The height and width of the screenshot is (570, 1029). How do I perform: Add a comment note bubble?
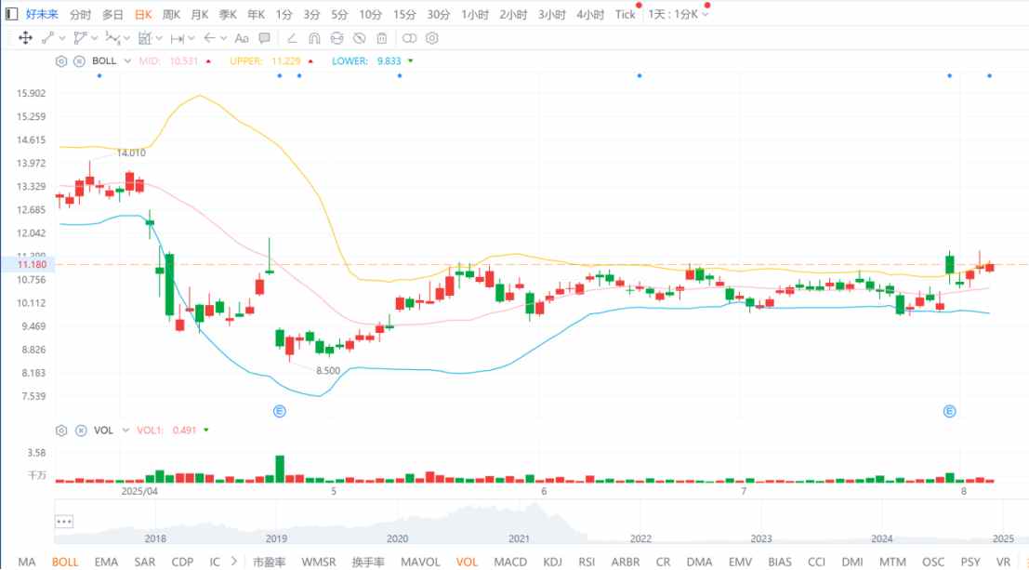pyautogui.click(x=264, y=38)
